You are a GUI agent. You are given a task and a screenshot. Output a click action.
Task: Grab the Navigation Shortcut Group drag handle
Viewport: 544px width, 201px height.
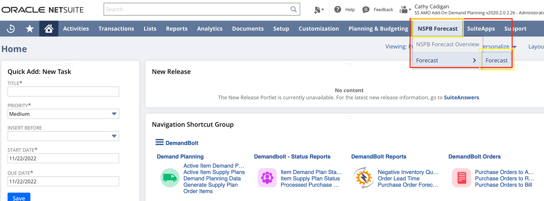pos(349,117)
